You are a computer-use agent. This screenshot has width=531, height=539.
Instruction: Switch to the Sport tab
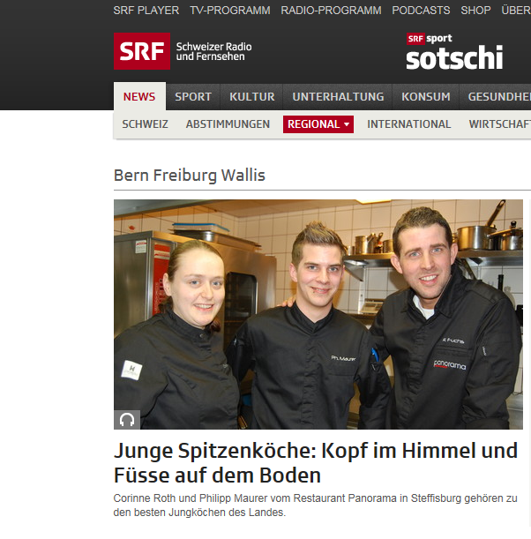point(193,97)
